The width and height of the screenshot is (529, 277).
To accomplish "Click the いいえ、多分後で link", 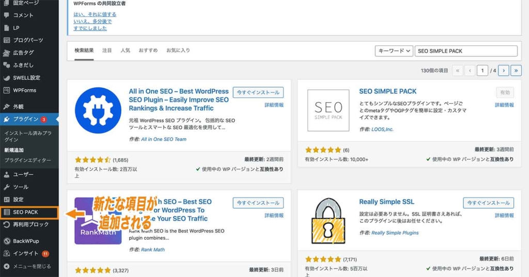I will pos(92,21).
